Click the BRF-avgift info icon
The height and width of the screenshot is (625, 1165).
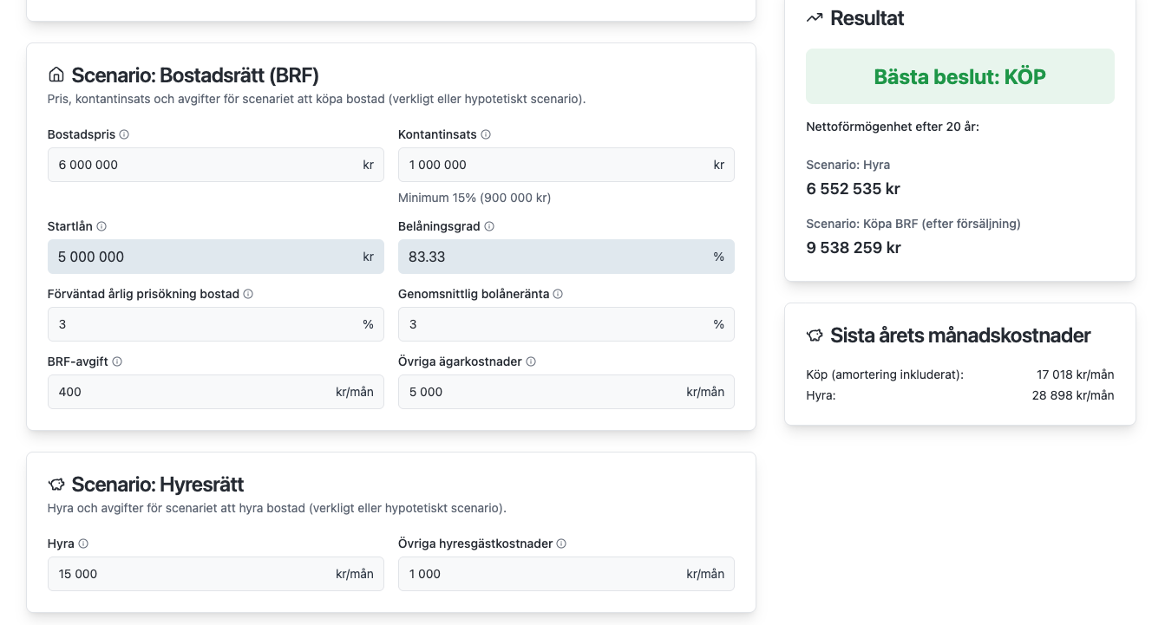tap(117, 361)
